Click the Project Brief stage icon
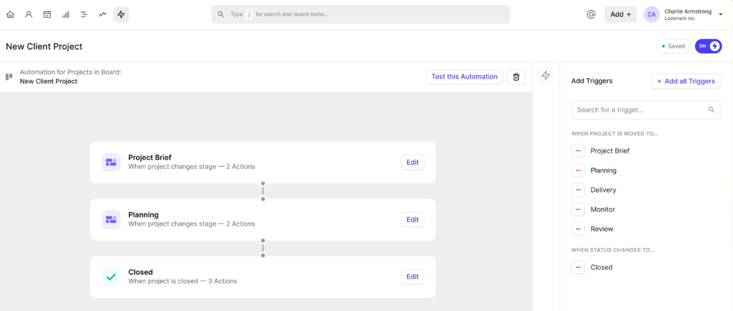This screenshot has height=311, width=733. pos(111,162)
